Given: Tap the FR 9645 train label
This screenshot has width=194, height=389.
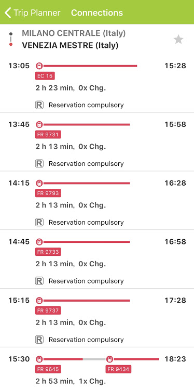Looking at the screenshot, I should (x=48, y=369).
